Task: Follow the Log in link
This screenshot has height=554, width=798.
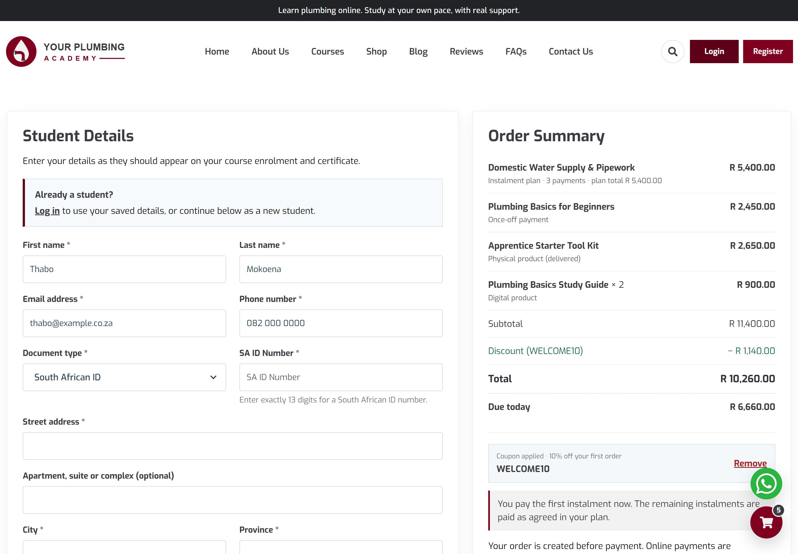Action: tap(47, 211)
